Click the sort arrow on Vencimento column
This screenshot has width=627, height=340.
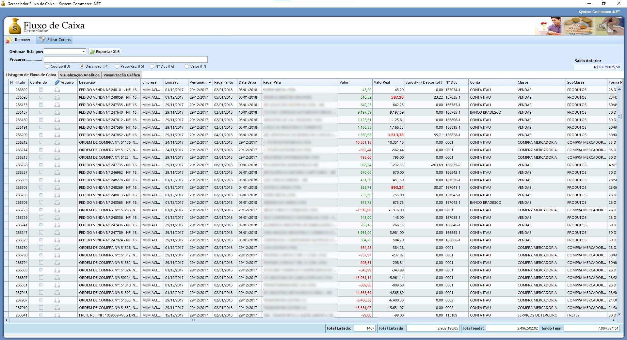pos(210,82)
